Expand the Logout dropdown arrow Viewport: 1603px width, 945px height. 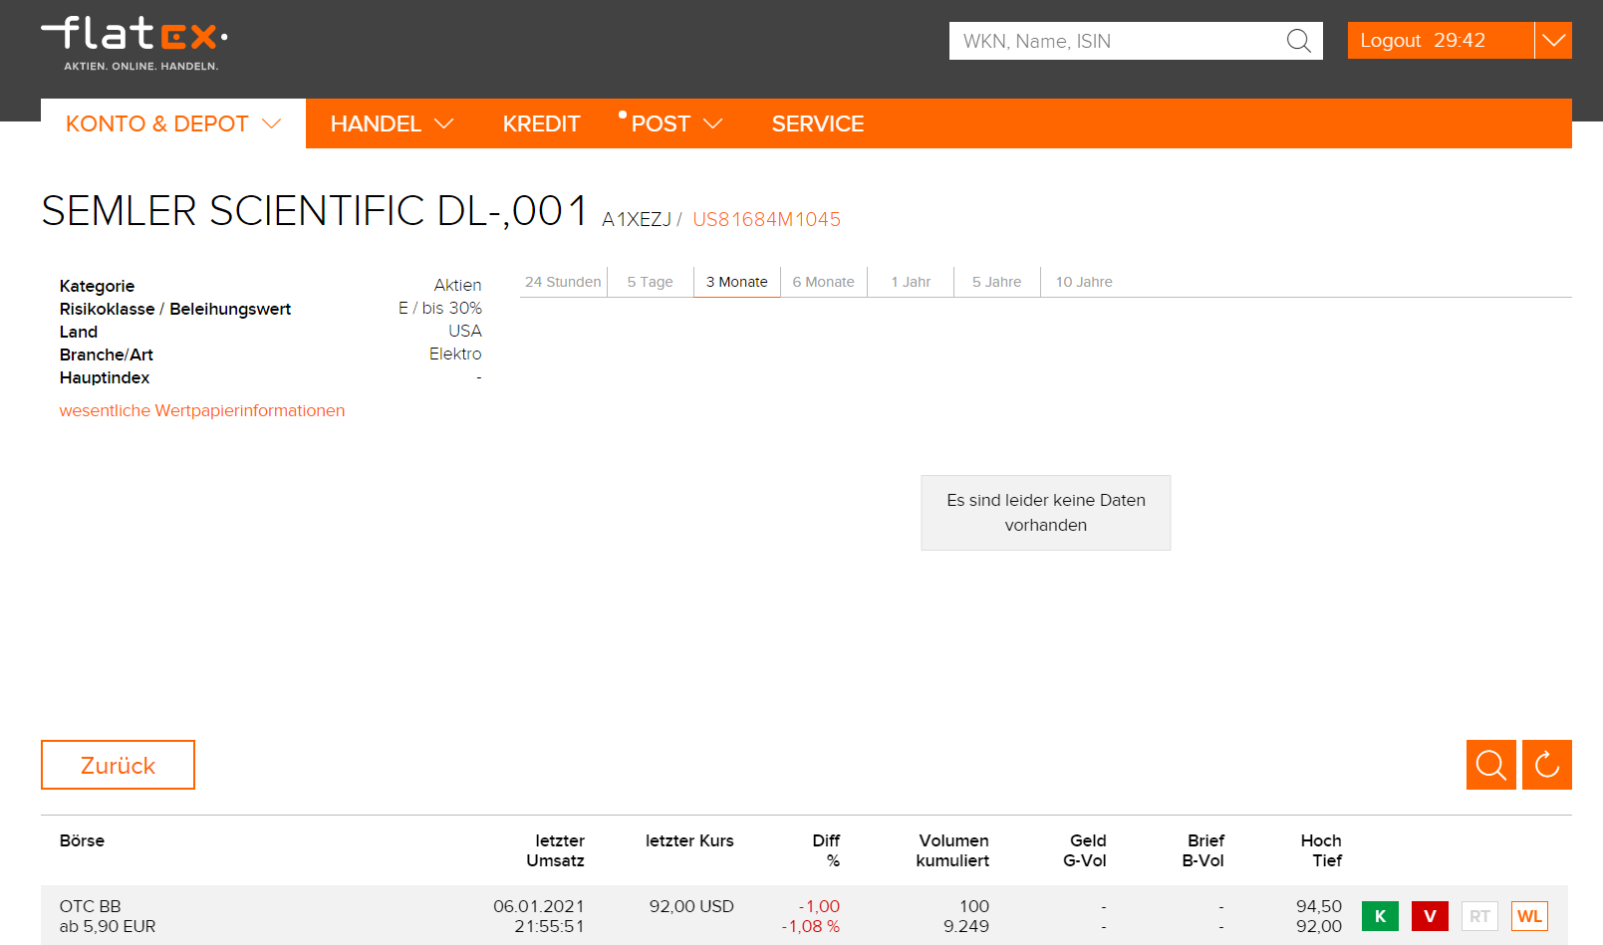[x=1553, y=41]
